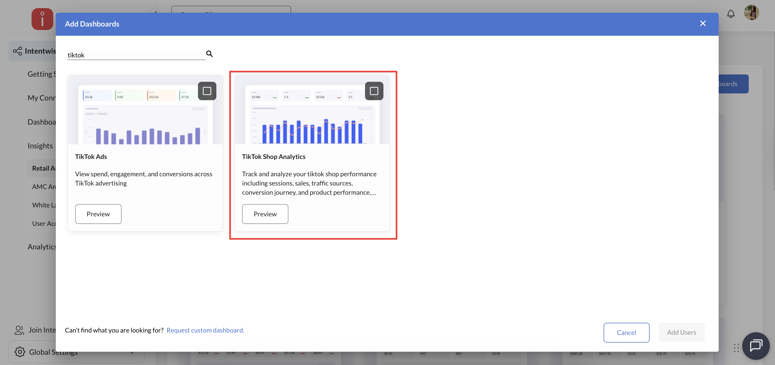The image size is (775, 365).
Task: Preview the TikTok Shop Analytics dashboard
Action: (x=265, y=214)
